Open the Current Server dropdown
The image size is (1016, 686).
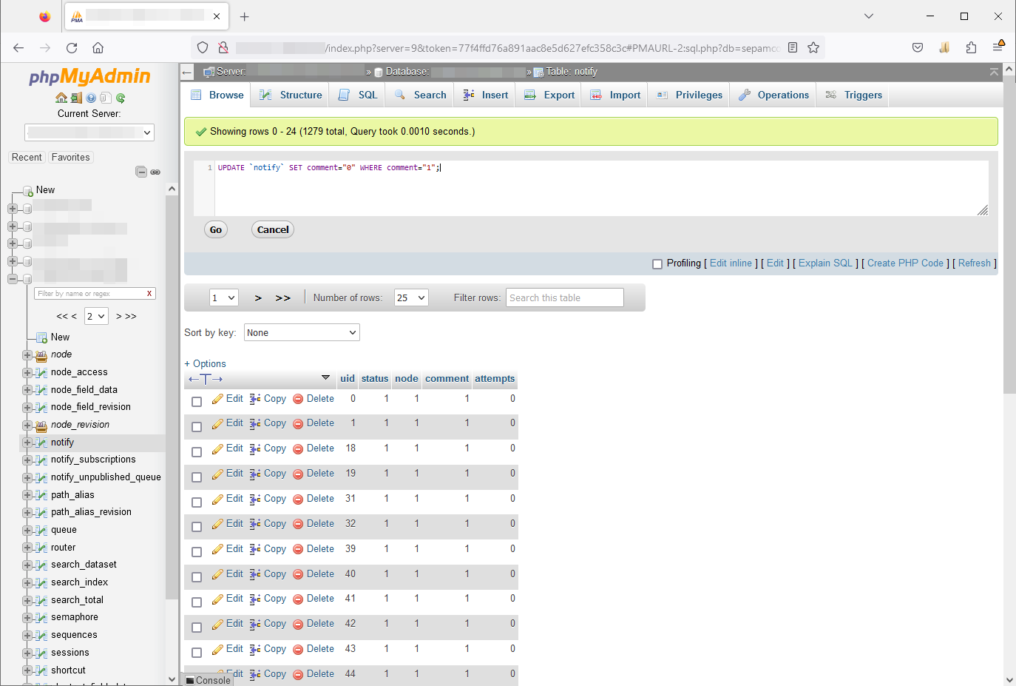[89, 132]
